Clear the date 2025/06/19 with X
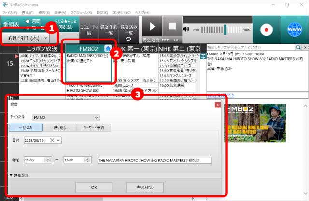 [52, 140]
